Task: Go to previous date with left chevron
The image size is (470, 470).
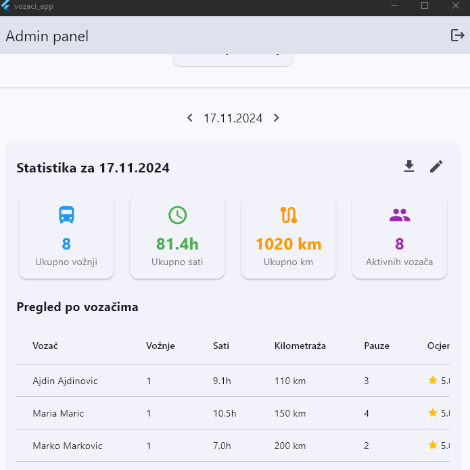Action: 190,118
